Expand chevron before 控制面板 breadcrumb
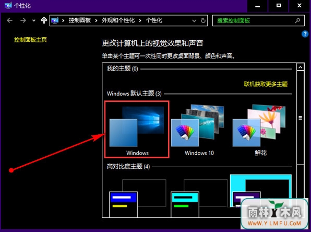This screenshot has width=311, height=232. (x=63, y=20)
